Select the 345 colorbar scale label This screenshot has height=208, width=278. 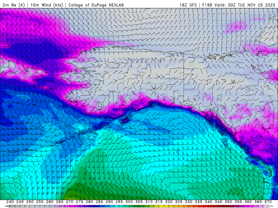(x=219, y=202)
